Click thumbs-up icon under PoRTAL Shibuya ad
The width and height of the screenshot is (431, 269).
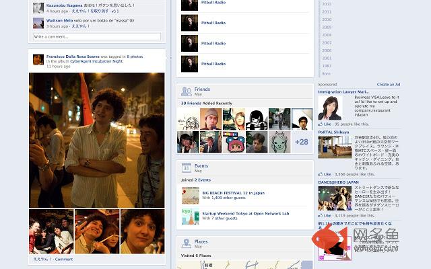click(x=321, y=174)
